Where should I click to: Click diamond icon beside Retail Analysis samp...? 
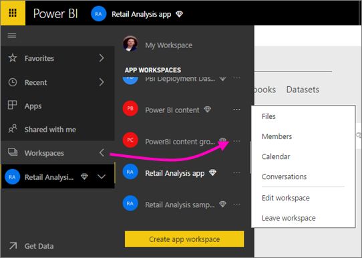pyautogui.click(x=222, y=204)
